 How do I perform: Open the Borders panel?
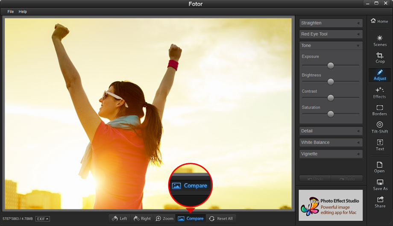(x=379, y=110)
